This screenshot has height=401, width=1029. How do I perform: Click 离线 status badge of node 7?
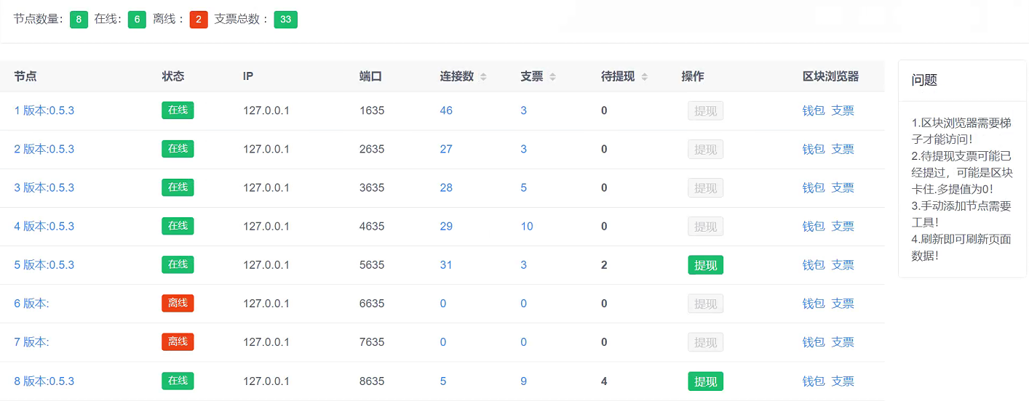coord(178,342)
